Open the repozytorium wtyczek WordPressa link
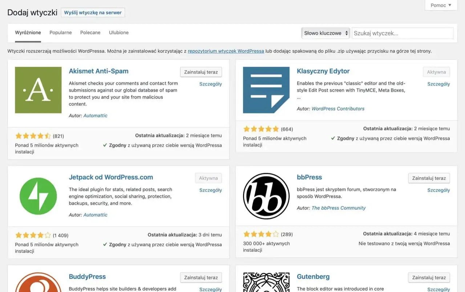This screenshot has width=465, height=292. (226, 51)
